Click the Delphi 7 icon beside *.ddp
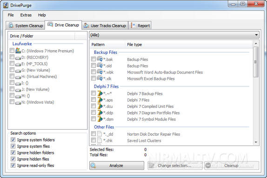This screenshot has width=267, height=178. [x=100, y=112]
